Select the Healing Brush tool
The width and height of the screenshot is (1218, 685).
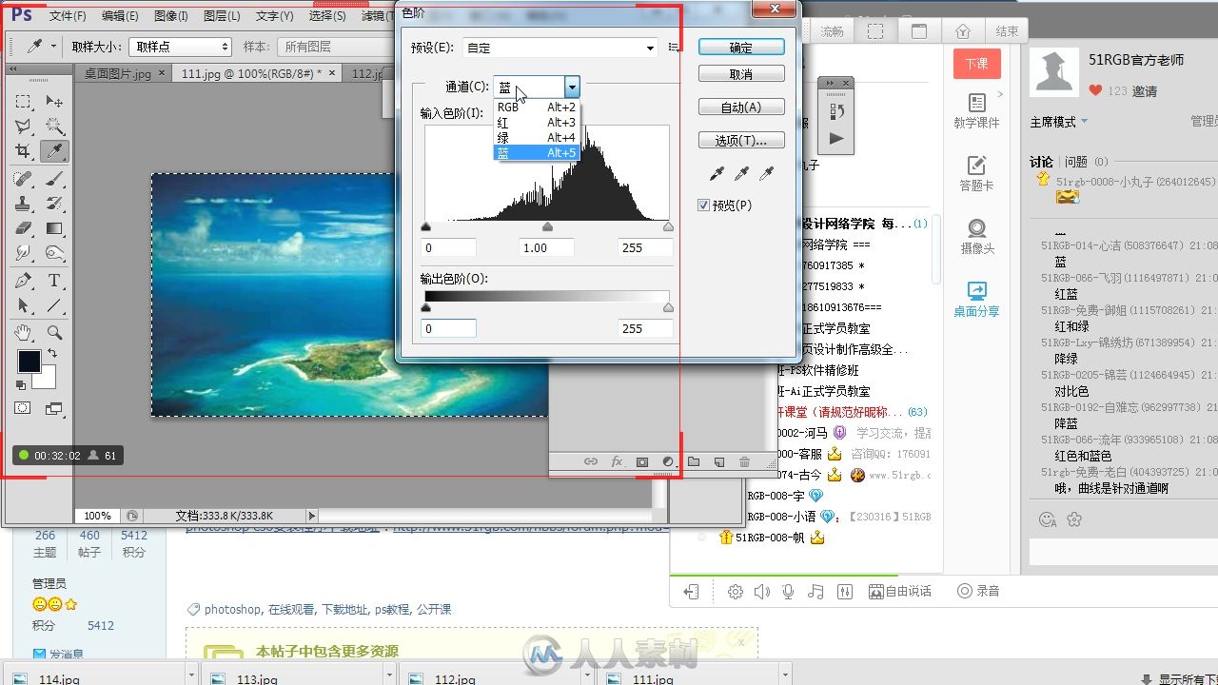click(24, 179)
